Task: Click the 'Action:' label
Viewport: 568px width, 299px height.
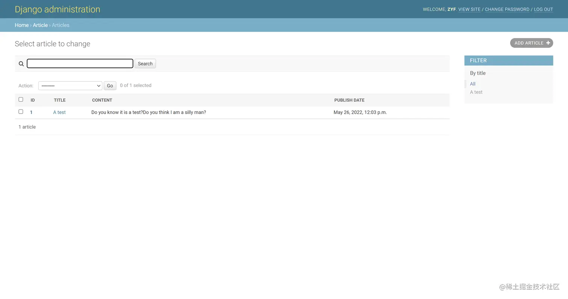Action: click(x=26, y=86)
